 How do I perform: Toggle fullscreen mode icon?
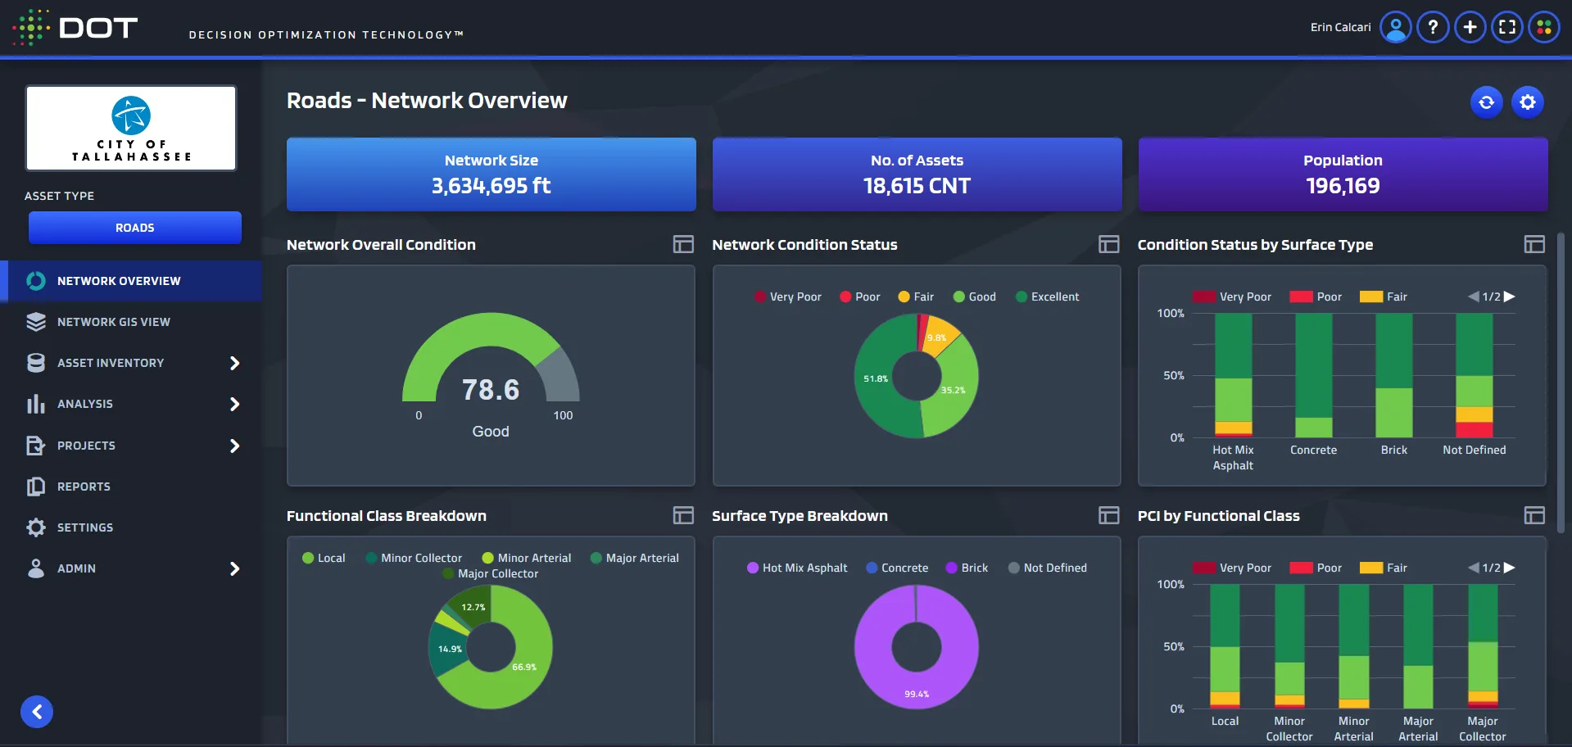[x=1506, y=27]
